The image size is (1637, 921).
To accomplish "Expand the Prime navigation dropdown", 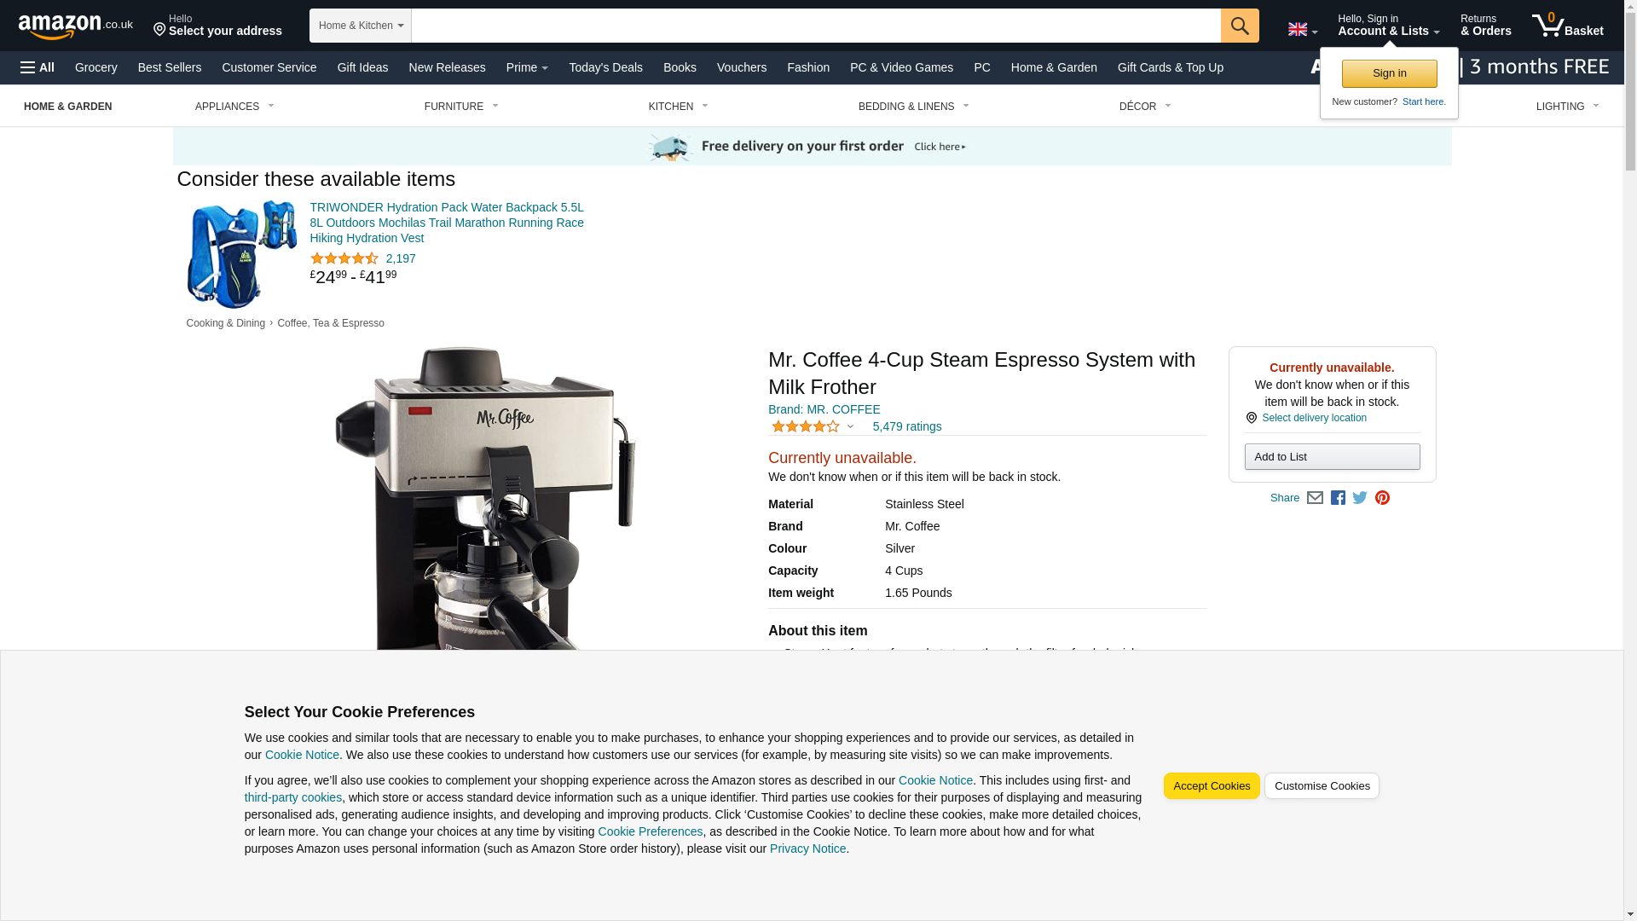I will [526, 67].
